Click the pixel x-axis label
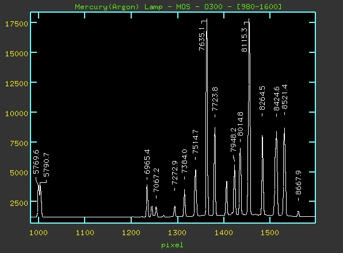 (x=172, y=245)
